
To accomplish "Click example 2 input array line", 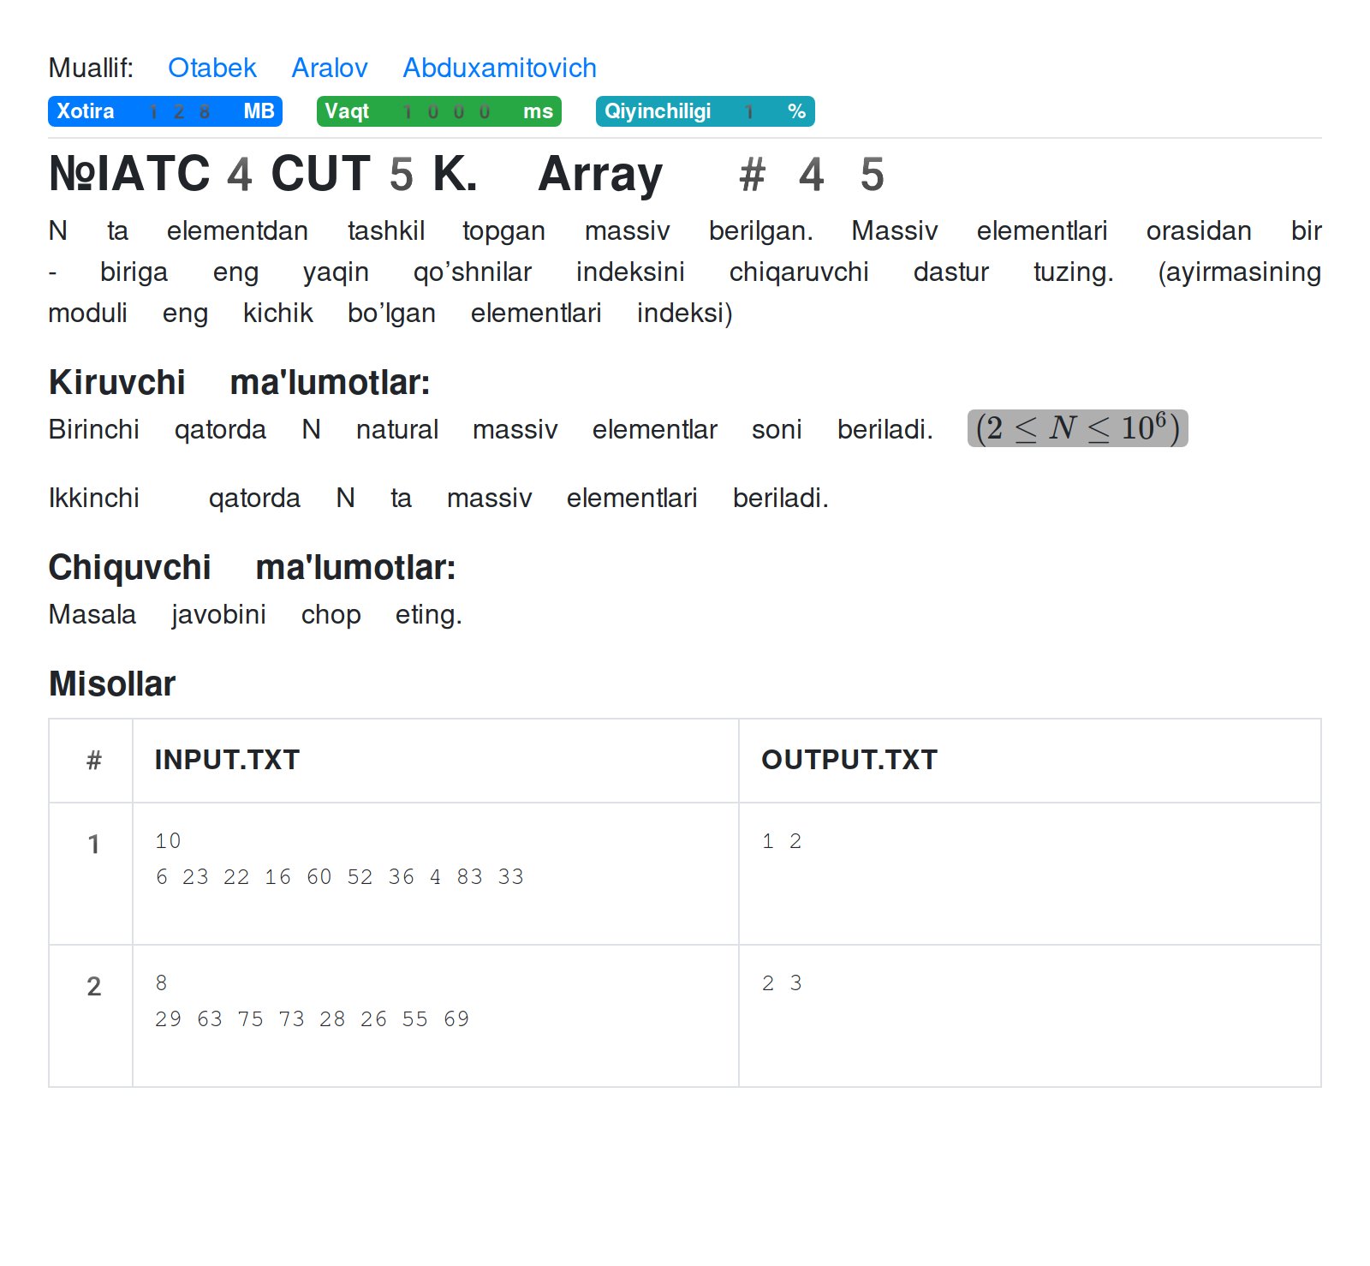I will pos(312,1018).
